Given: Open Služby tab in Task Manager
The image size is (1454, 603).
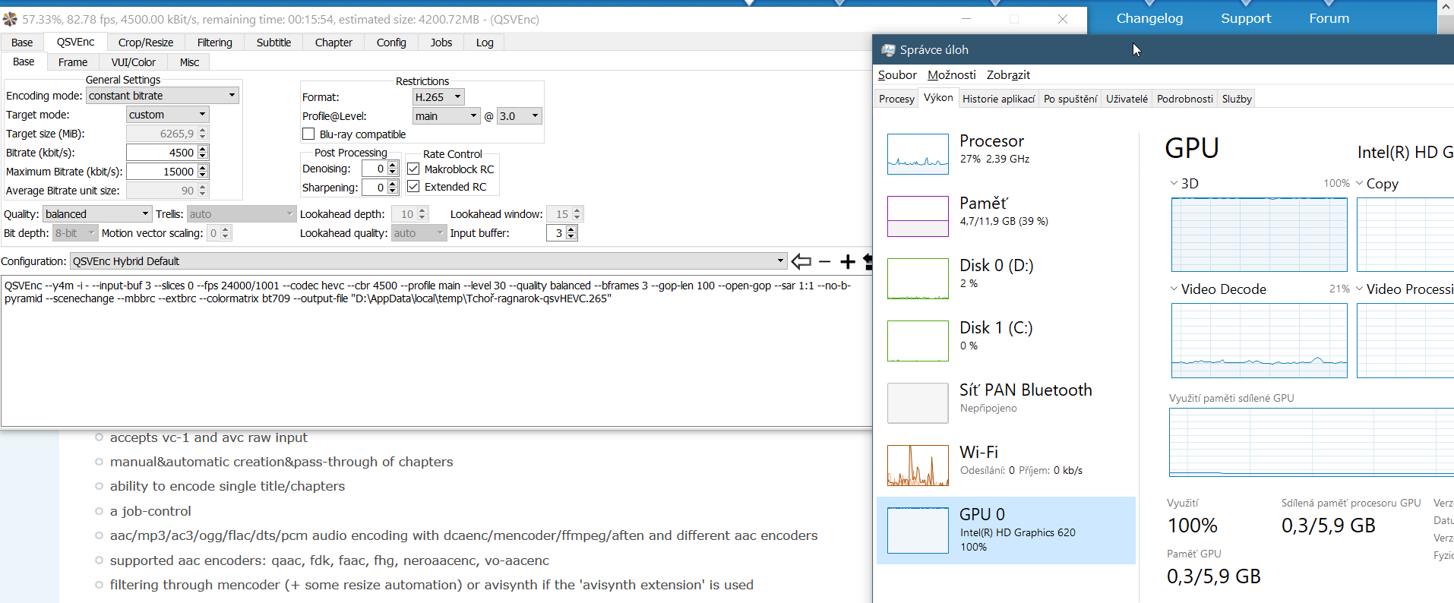Looking at the screenshot, I should 1237,99.
